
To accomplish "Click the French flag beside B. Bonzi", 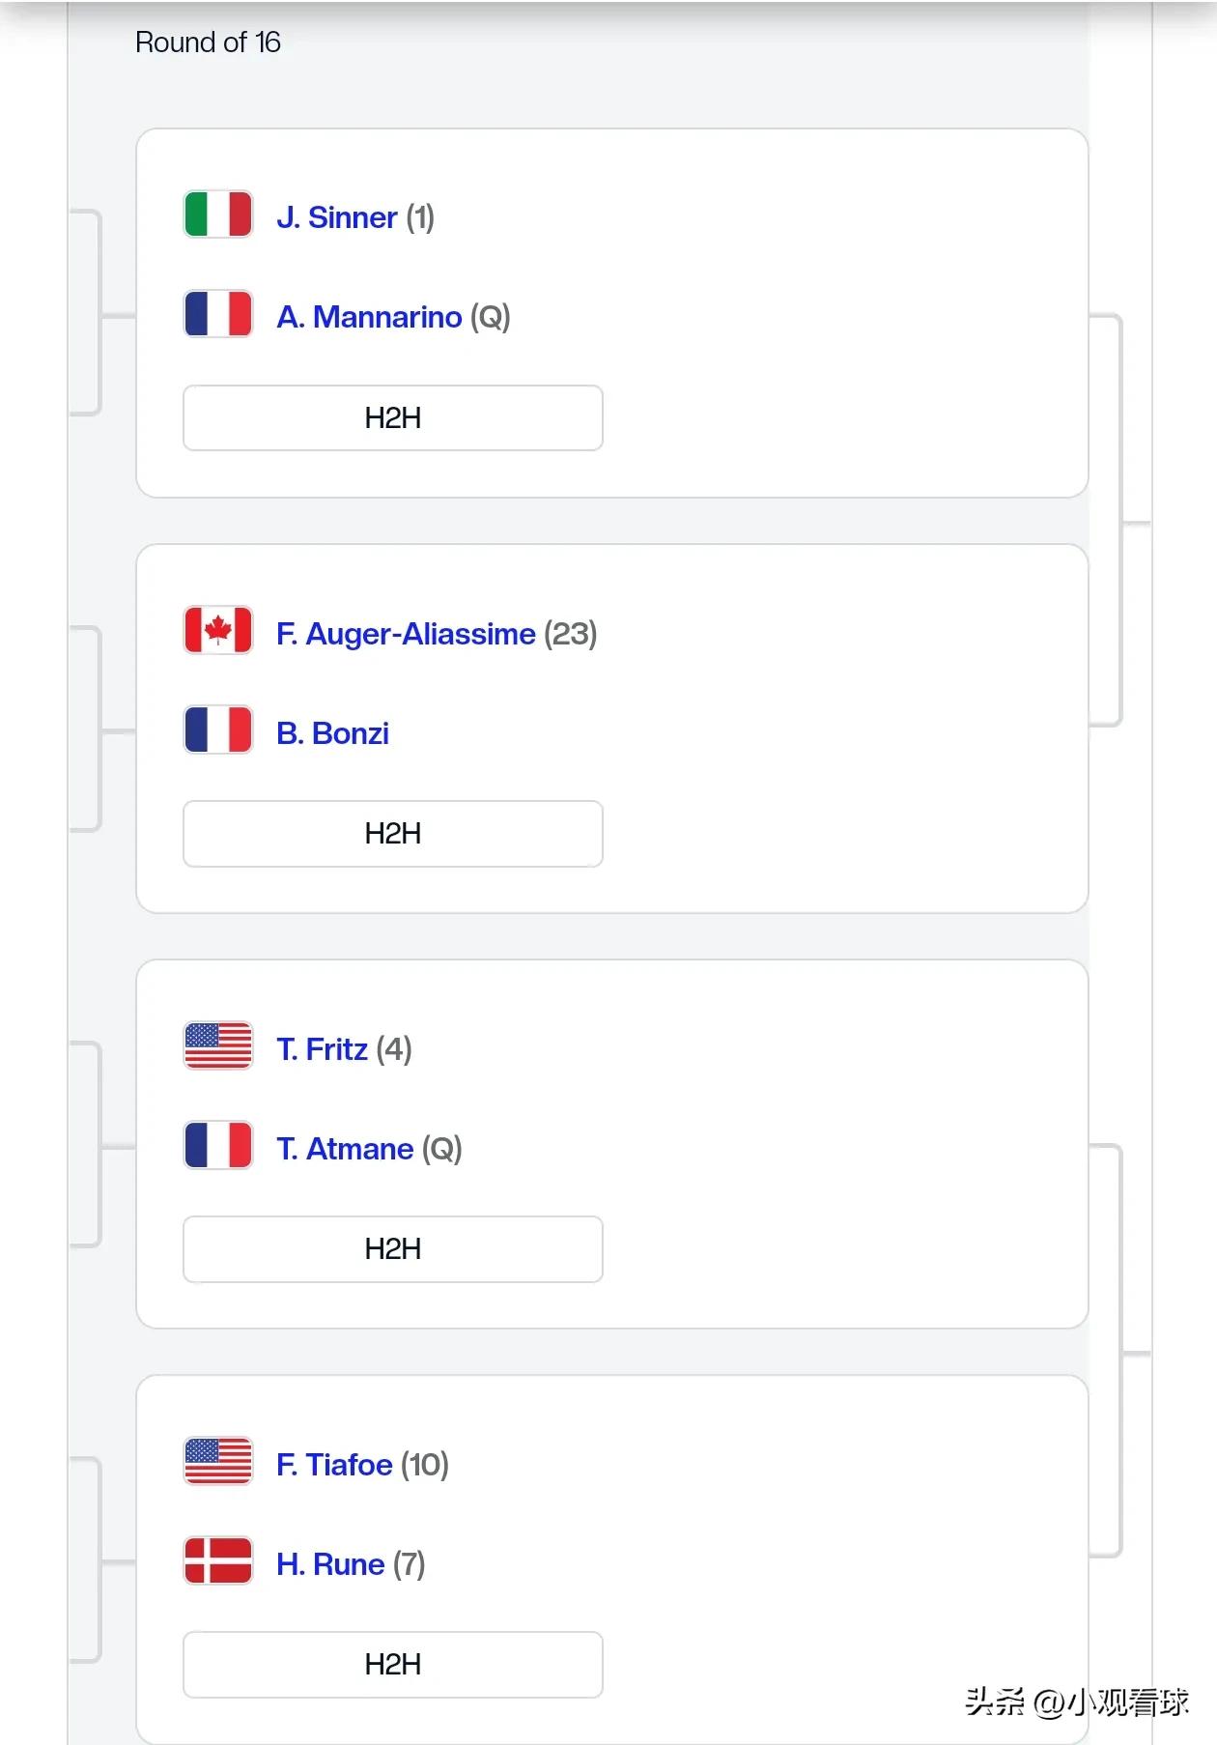I will 218,730.
